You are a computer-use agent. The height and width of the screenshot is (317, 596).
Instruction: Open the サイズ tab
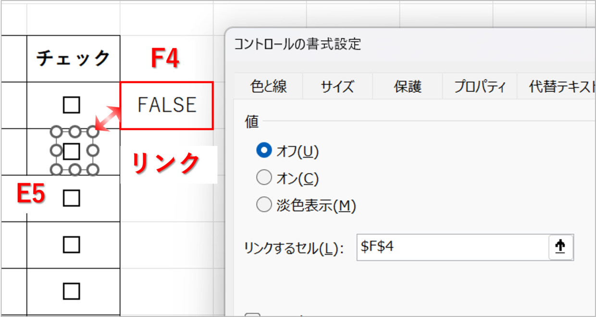337,87
